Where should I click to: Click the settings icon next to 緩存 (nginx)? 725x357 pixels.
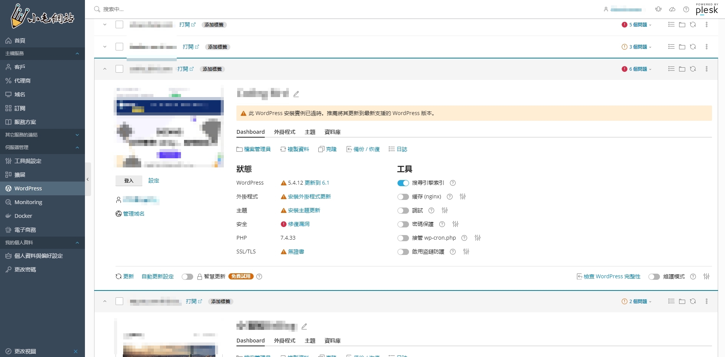point(463,197)
